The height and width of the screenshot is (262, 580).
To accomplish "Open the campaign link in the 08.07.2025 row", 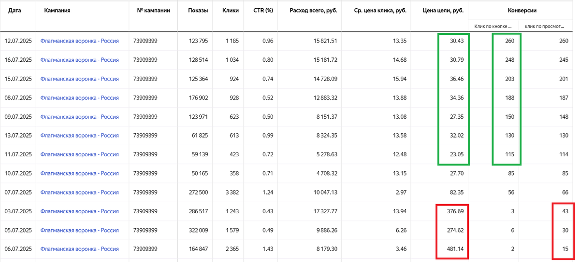I will (79, 98).
